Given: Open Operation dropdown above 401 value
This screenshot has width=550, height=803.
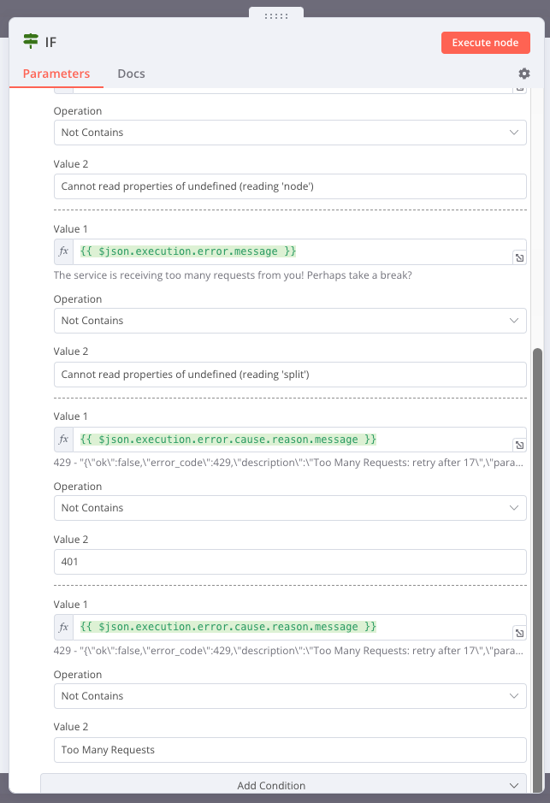Looking at the screenshot, I should point(290,508).
